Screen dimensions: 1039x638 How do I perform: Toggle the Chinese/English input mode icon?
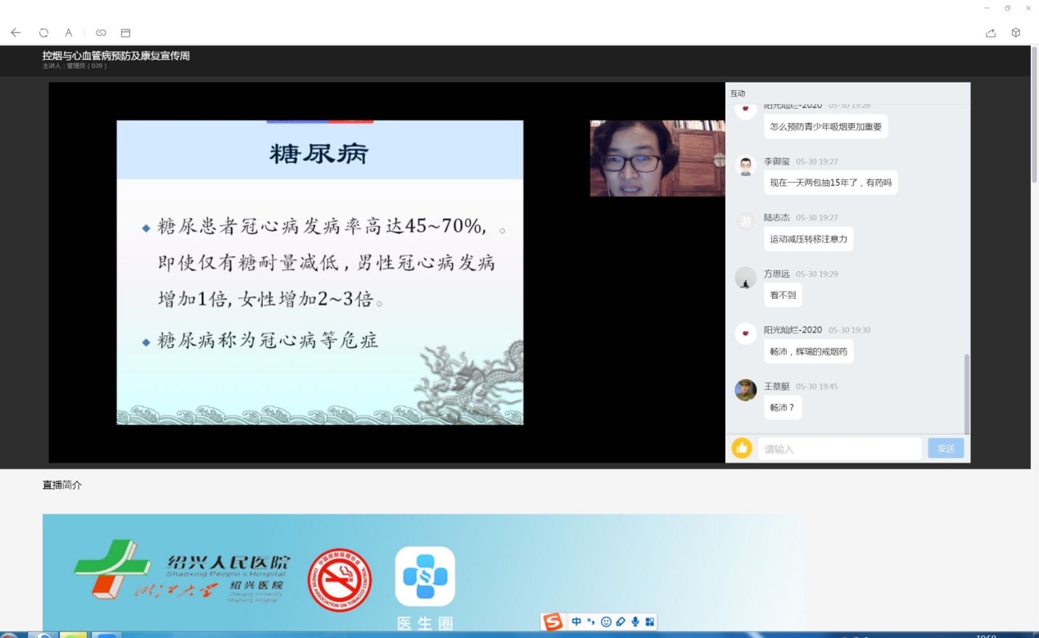click(x=576, y=622)
